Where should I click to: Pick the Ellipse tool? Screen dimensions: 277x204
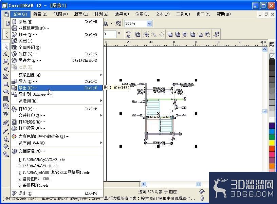pyautogui.click(x=6, y=91)
